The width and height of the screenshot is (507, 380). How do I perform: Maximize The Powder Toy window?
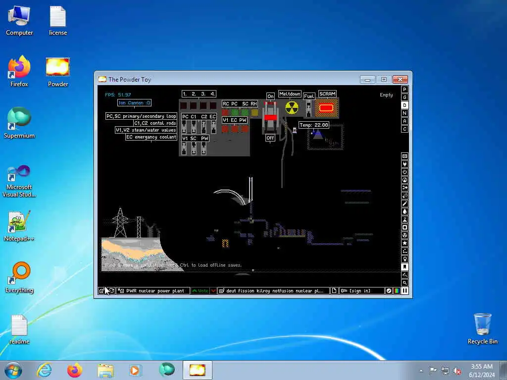click(x=384, y=80)
